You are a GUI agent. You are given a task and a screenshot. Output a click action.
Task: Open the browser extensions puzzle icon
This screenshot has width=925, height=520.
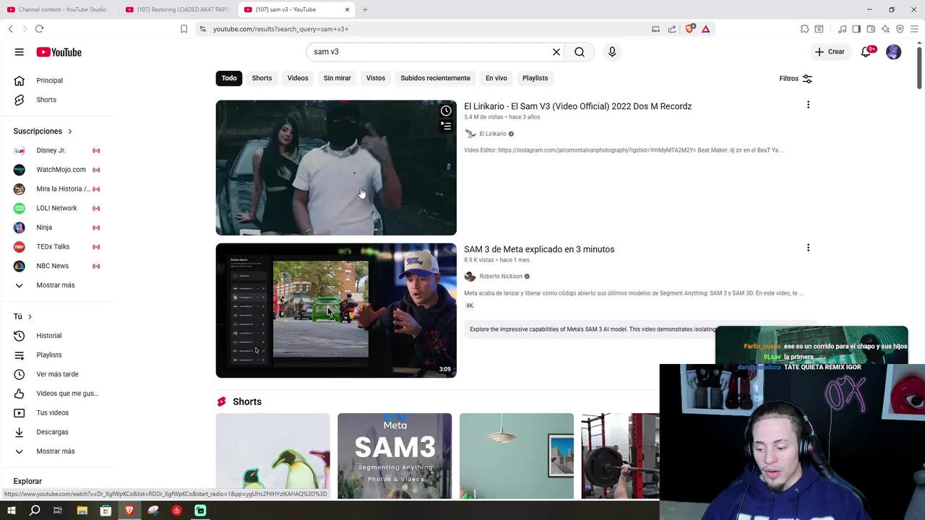(x=804, y=29)
